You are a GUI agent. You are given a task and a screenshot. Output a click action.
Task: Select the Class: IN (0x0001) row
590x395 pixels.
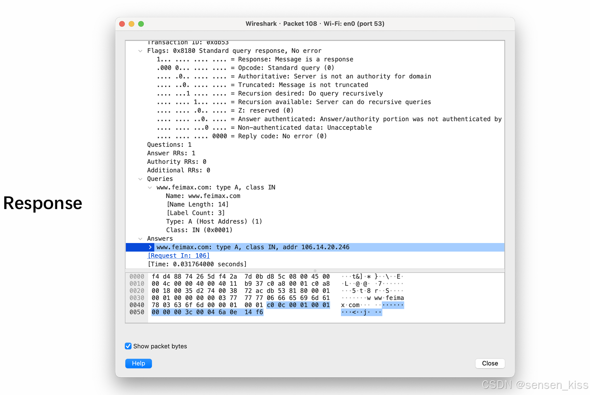click(199, 230)
